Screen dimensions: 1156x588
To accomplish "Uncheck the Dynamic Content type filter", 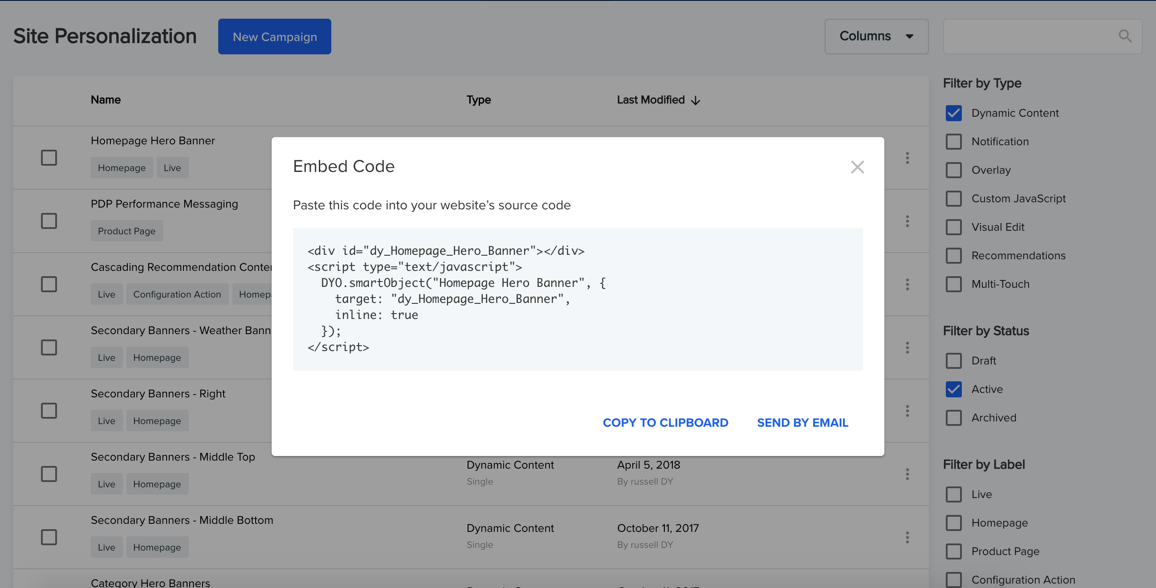I will [953, 113].
